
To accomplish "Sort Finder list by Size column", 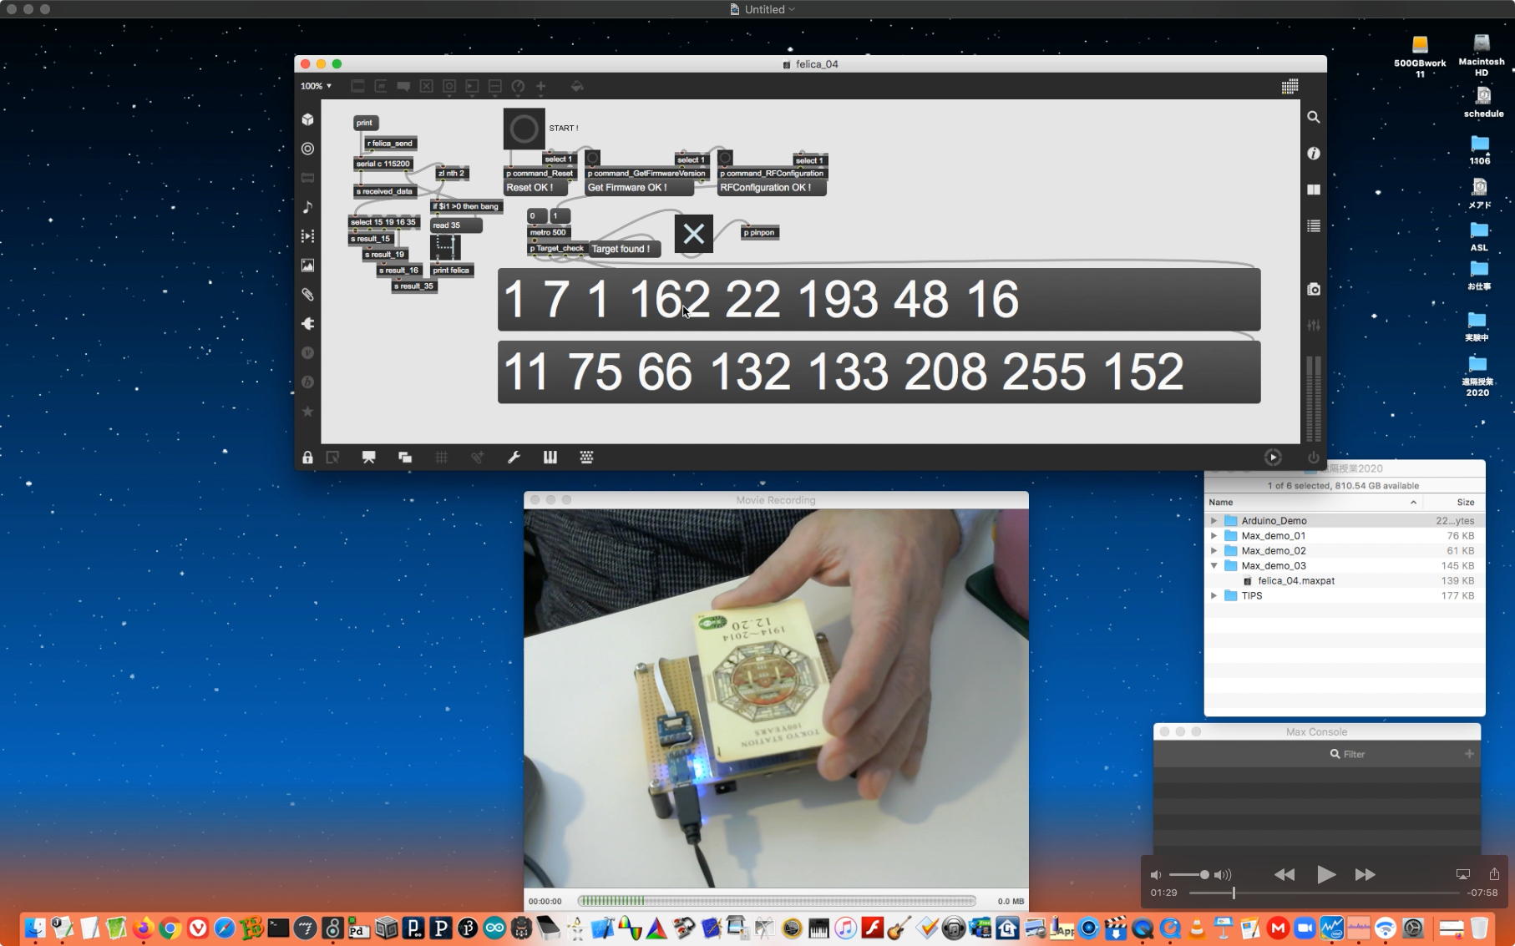I will pos(1455,503).
